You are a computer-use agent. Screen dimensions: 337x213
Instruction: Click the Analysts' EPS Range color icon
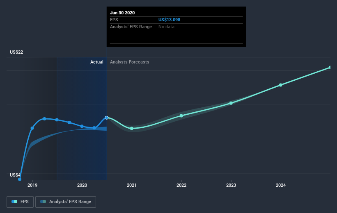tap(43, 202)
